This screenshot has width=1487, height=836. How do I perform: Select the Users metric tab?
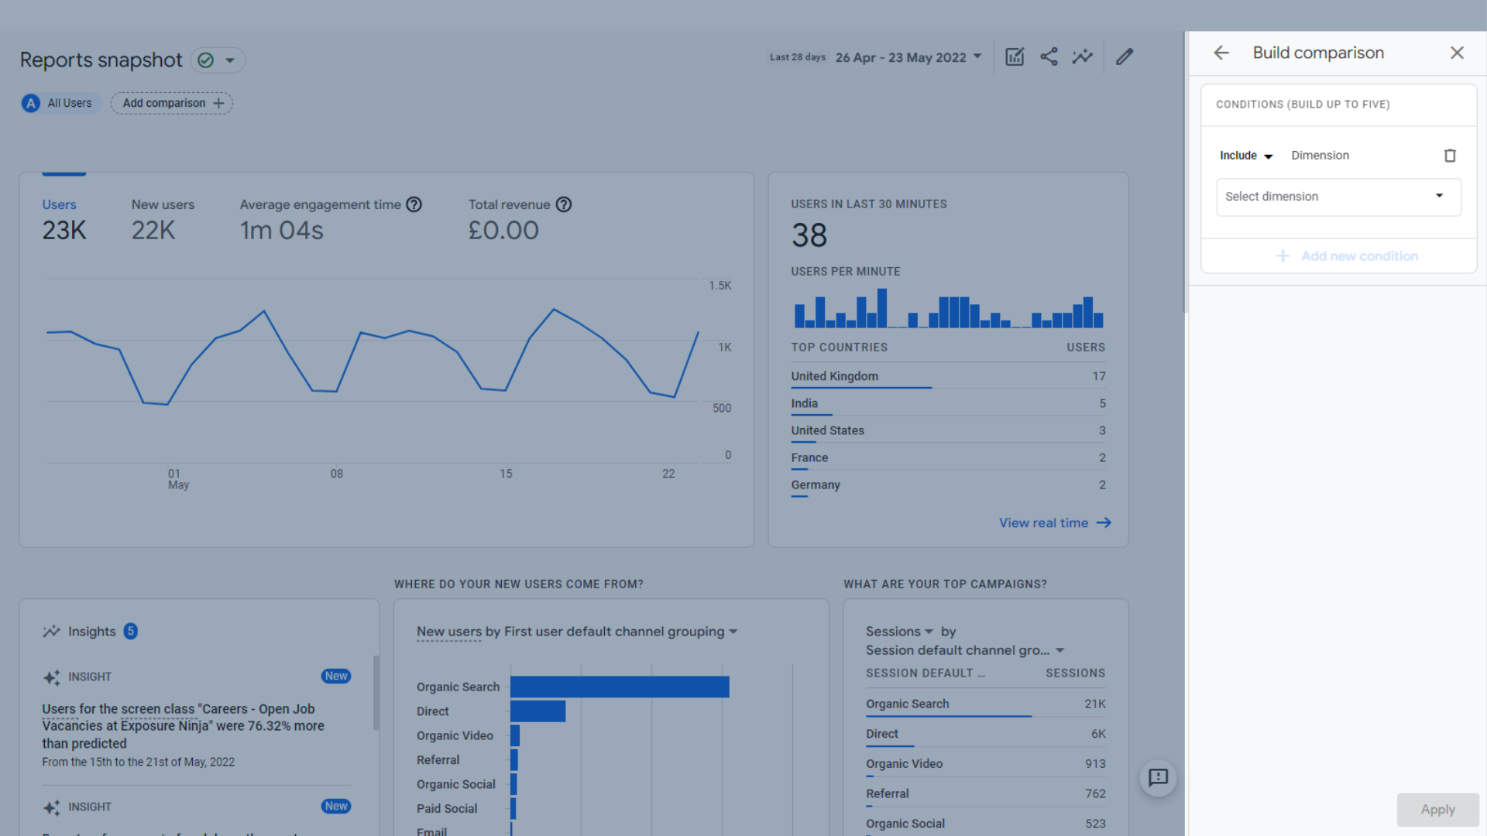[64, 218]
